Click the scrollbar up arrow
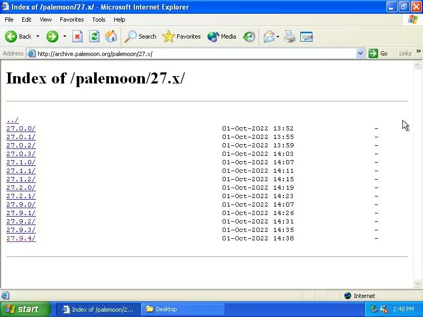Image resolution: width=423 pixels, height=317 pixels. 417,65
